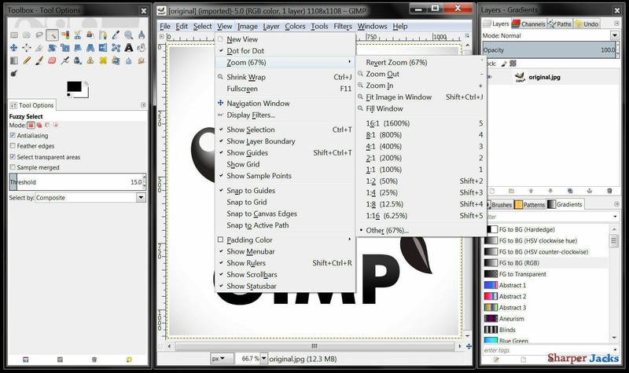Select the Crop tool
Screen dimensions: 629x373
pos(39,48)
